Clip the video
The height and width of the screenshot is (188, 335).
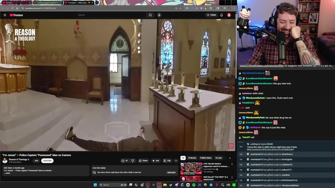point(167,161)
